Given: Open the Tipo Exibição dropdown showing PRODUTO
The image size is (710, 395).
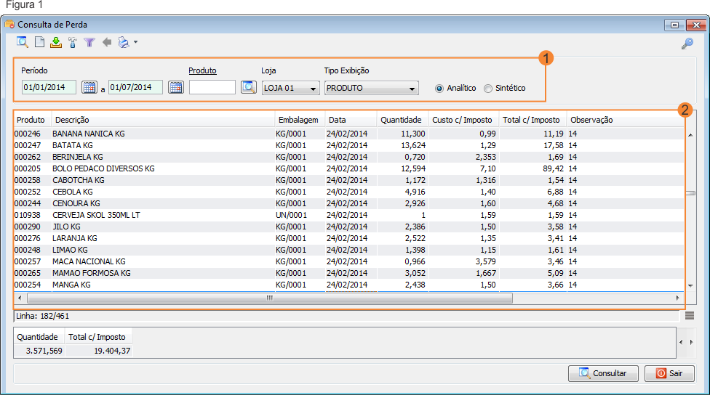Looking at the screenshot, I should click(x=371, y=88).
